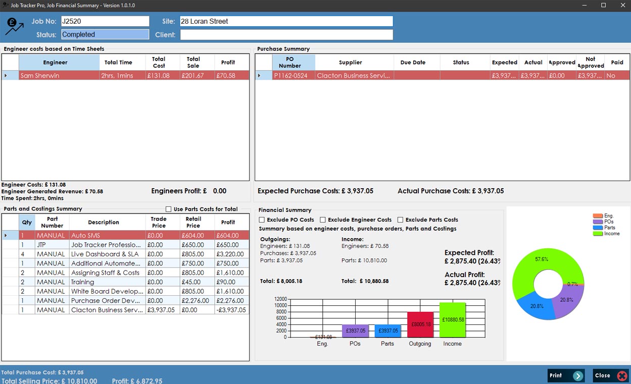Click the purchase row selector arrow

[x=260, y=76]
